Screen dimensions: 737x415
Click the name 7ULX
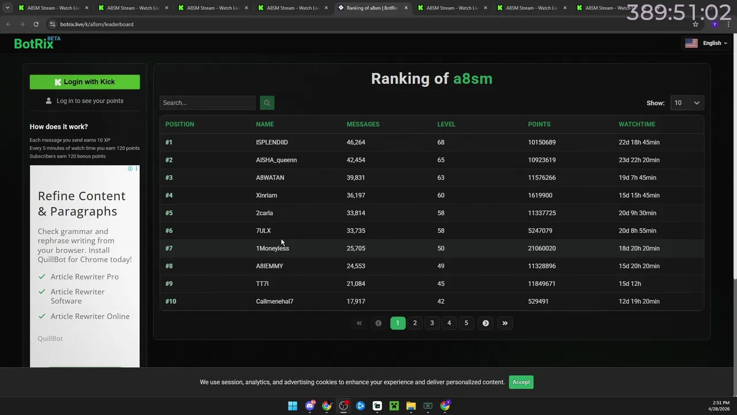click(263, 231)
